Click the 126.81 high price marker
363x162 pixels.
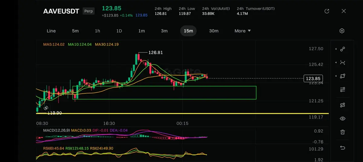click(x=155, y=53)
